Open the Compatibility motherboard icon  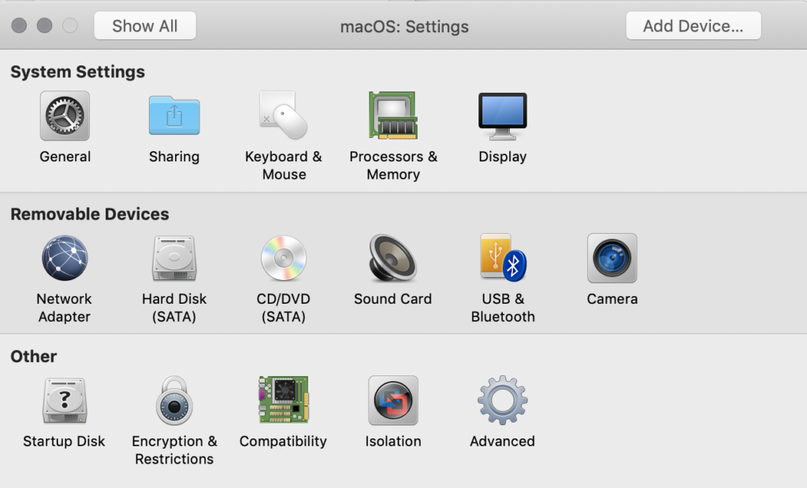point(283,401)
